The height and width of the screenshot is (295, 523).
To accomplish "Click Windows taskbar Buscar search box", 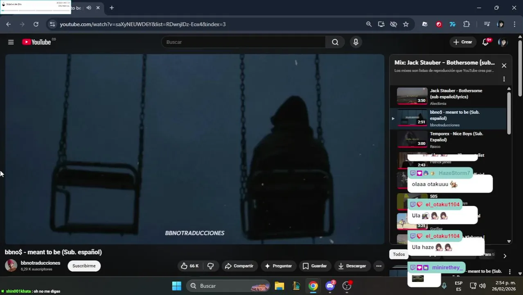I will (x=229, y=286).
